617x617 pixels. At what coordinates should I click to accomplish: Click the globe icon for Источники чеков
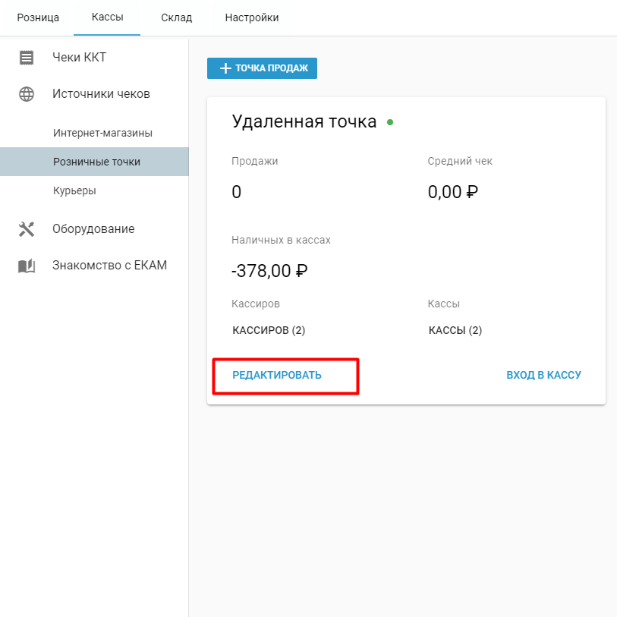pyautogui.click(x=27, y=94)
